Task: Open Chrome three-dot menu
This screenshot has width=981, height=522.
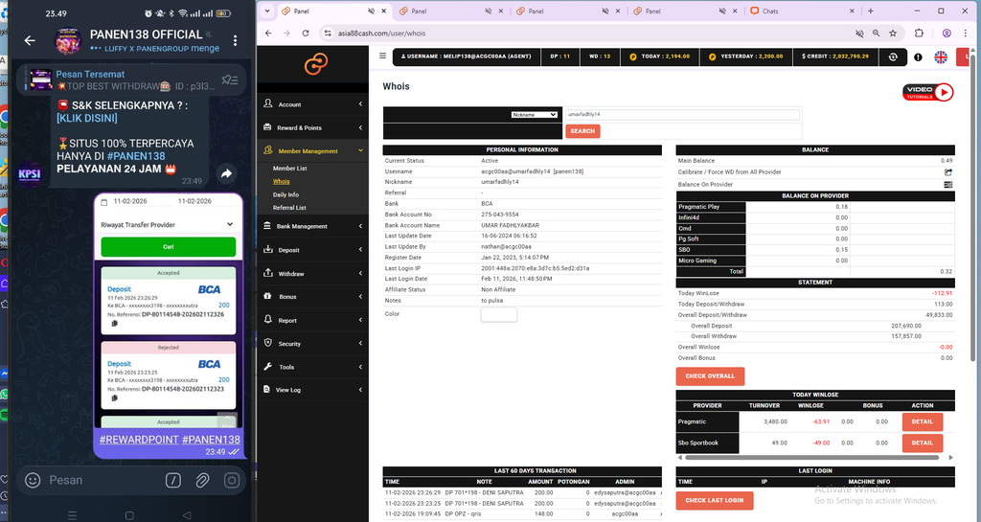Action: (x=967, y=34)
